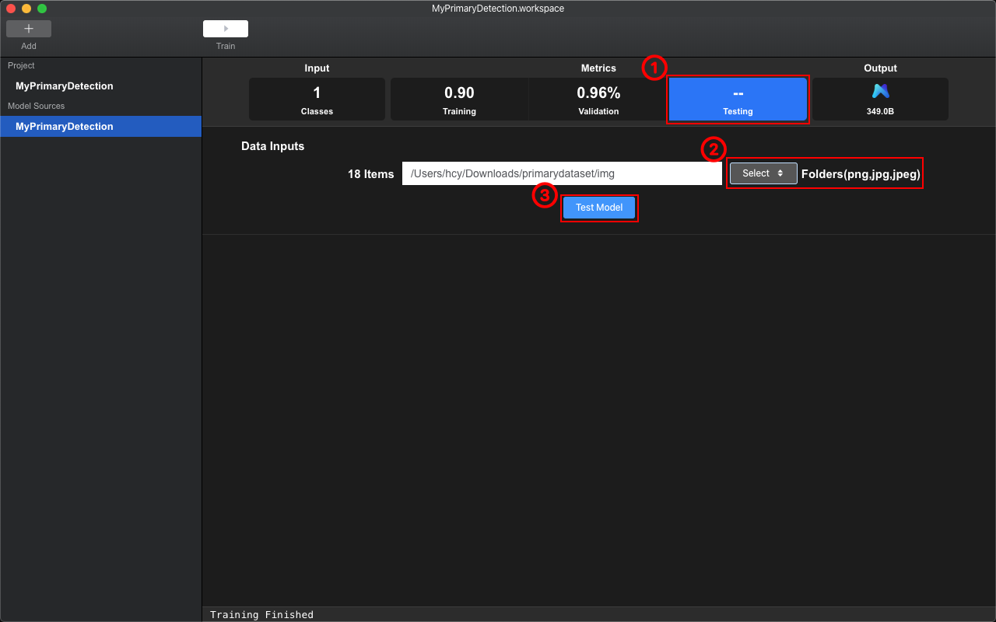Click the red close window button
The height and width of the screenshot is (622, 996).
pyautogui.click(x=11, y=9)
